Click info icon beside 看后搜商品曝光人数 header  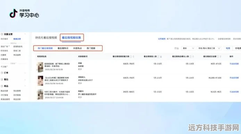click(190, 57)
